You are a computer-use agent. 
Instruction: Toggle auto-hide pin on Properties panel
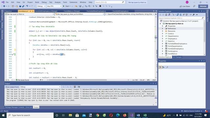click(201, 61)
